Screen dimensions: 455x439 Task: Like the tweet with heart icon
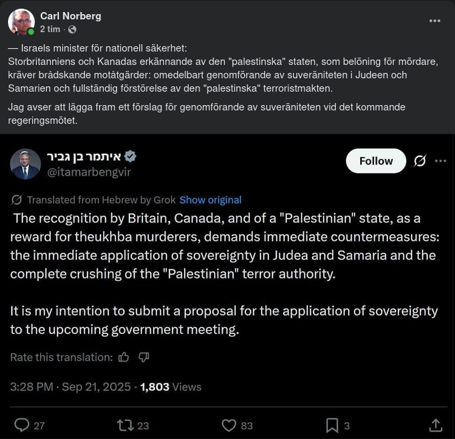click(x=229, y=425)
